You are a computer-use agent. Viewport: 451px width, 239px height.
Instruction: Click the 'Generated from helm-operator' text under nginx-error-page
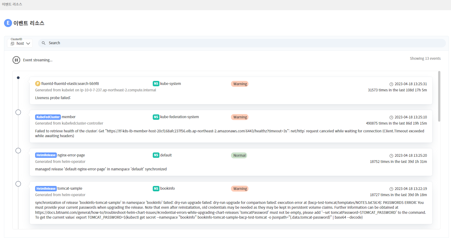(x=60, y=162)
